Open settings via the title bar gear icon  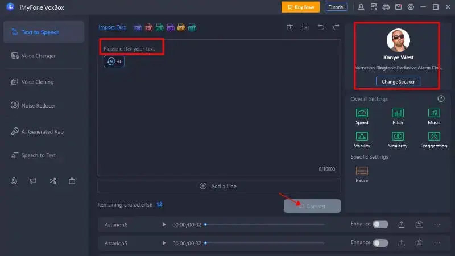pos(411,7)
